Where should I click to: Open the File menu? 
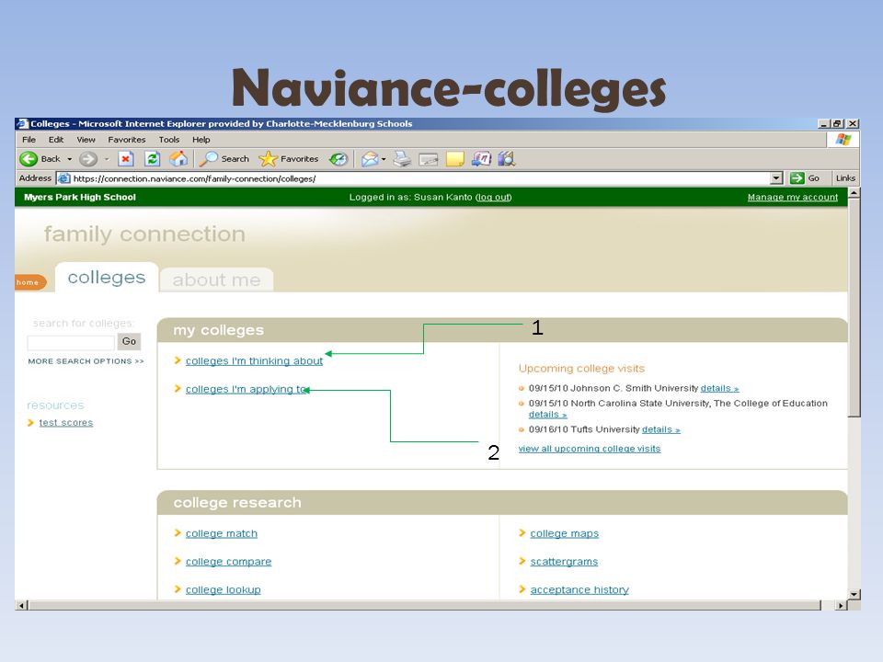click(29, 140)
